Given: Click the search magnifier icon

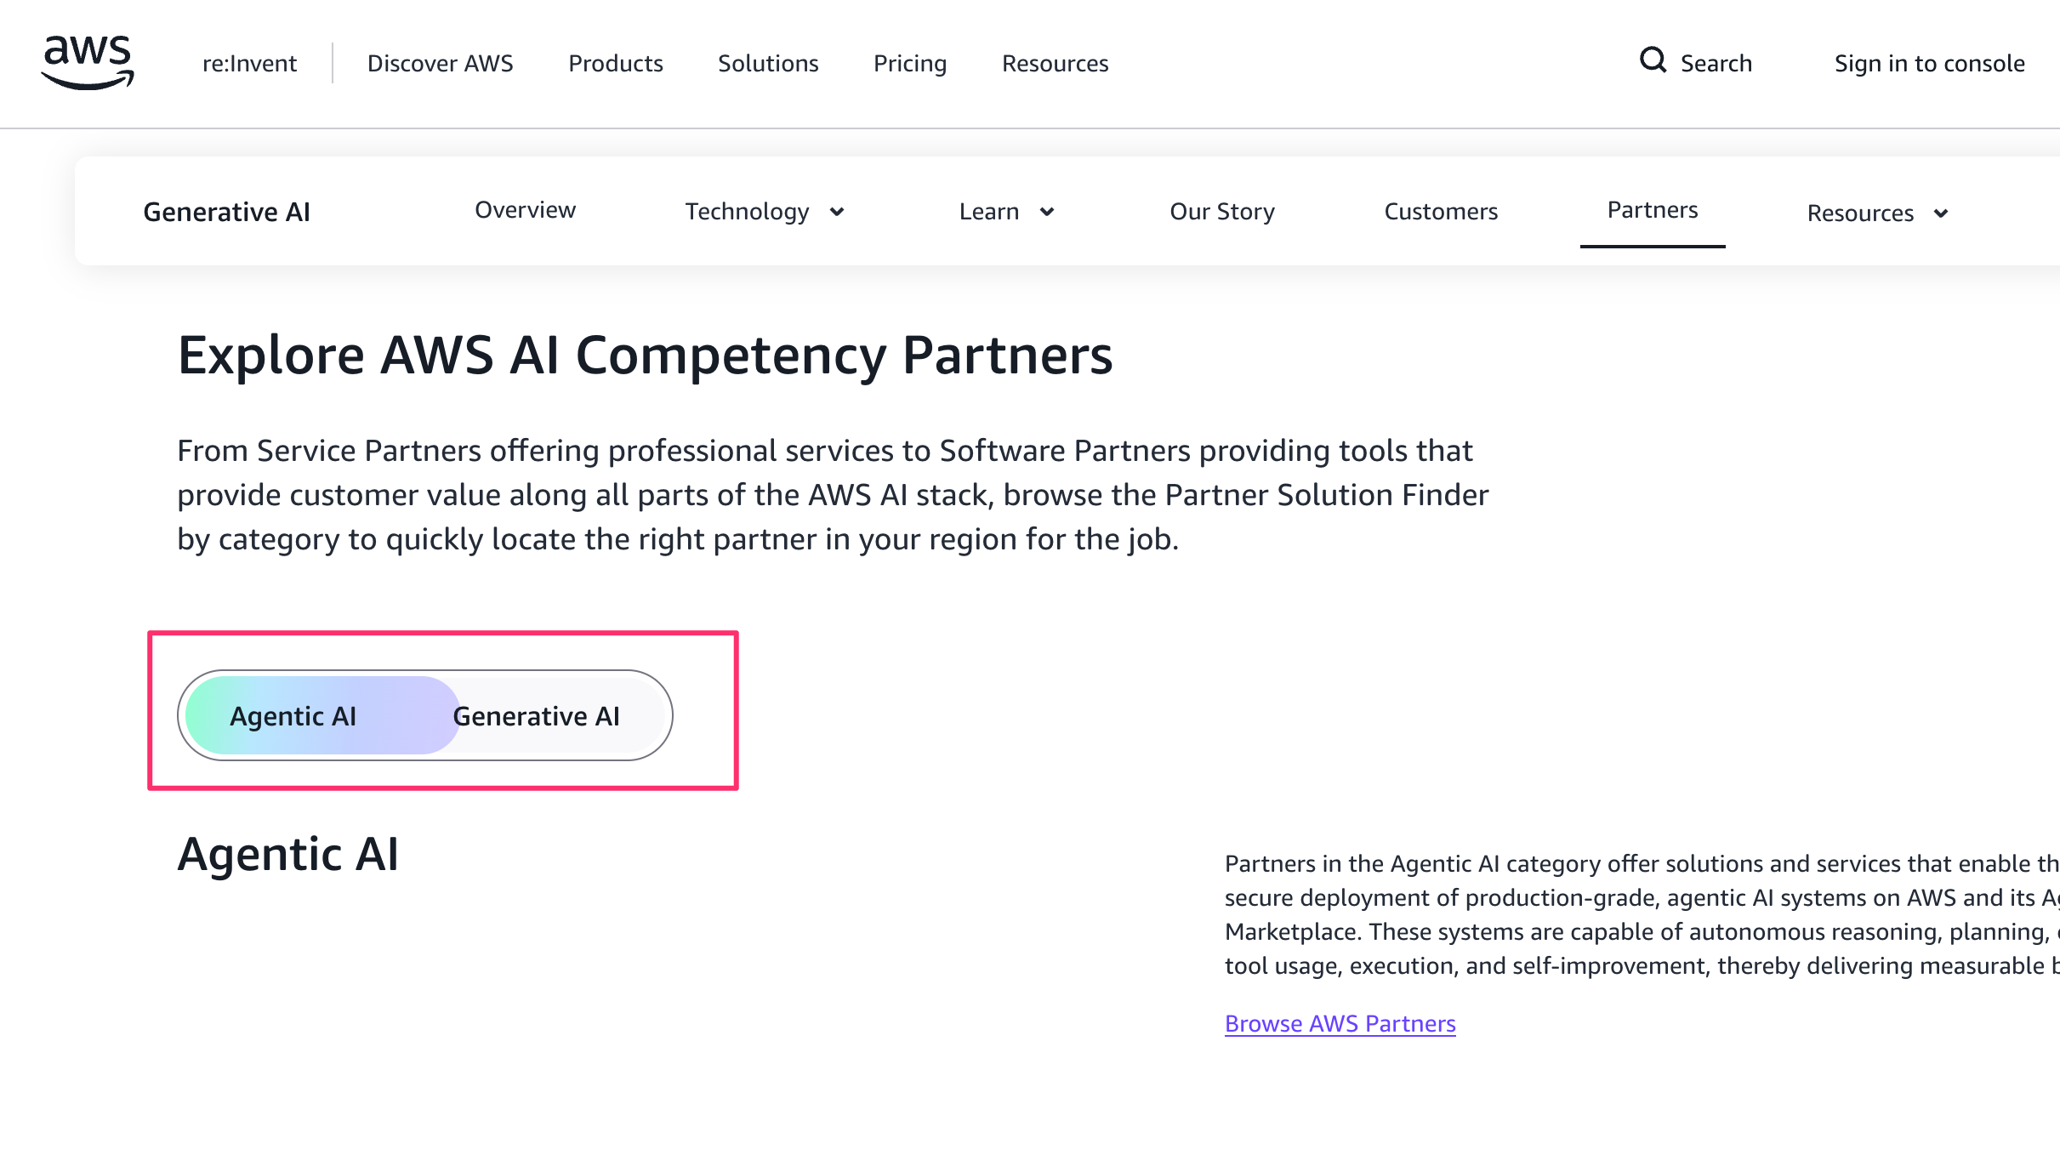Looking at the screenshot, I should click(1653, 60).
